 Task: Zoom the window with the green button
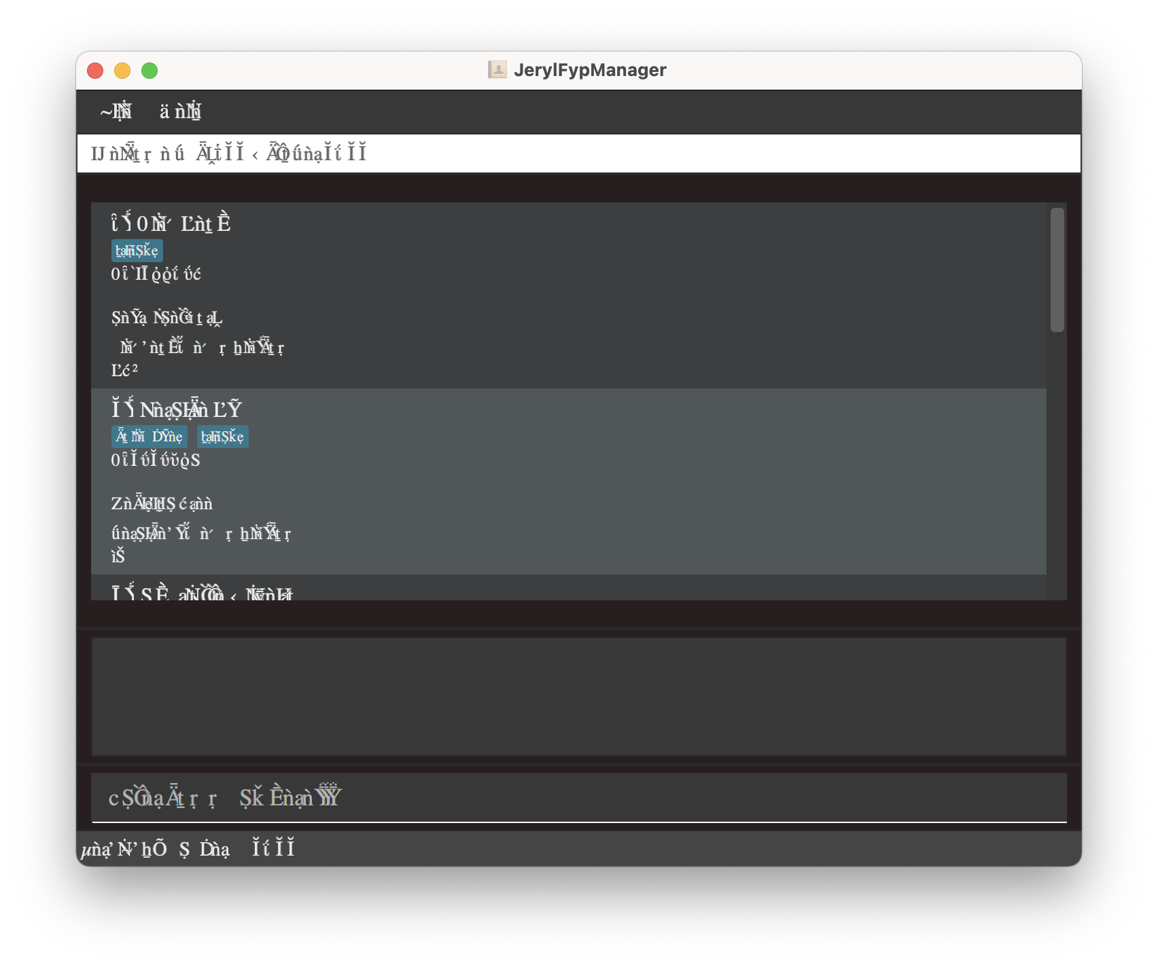tap(150, 71)
